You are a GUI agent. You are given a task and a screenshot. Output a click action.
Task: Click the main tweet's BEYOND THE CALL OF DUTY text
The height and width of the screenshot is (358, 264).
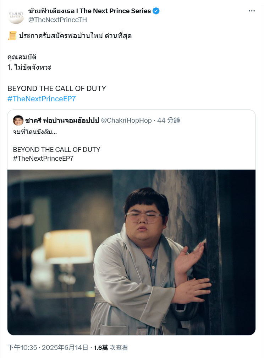pos(57,89)
